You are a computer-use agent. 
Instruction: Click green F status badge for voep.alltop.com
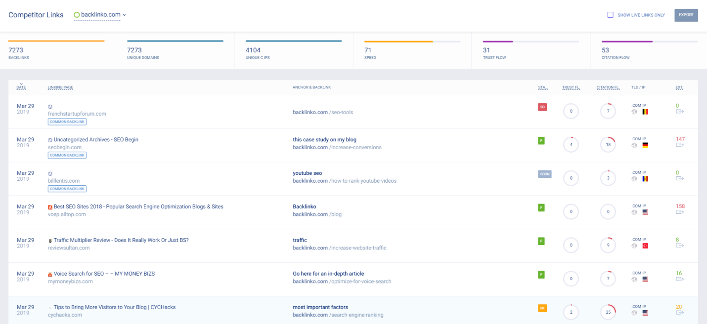(541, 207)
